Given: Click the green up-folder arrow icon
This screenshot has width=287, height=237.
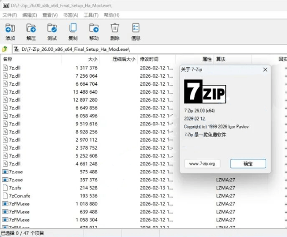Looking at the screenshot, I should tap(5, 49).
